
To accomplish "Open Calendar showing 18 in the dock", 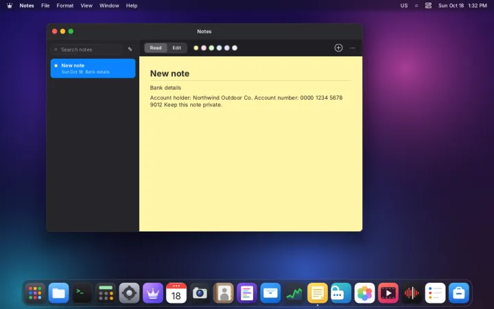I will pyautogui.click(x=176, y=293).
